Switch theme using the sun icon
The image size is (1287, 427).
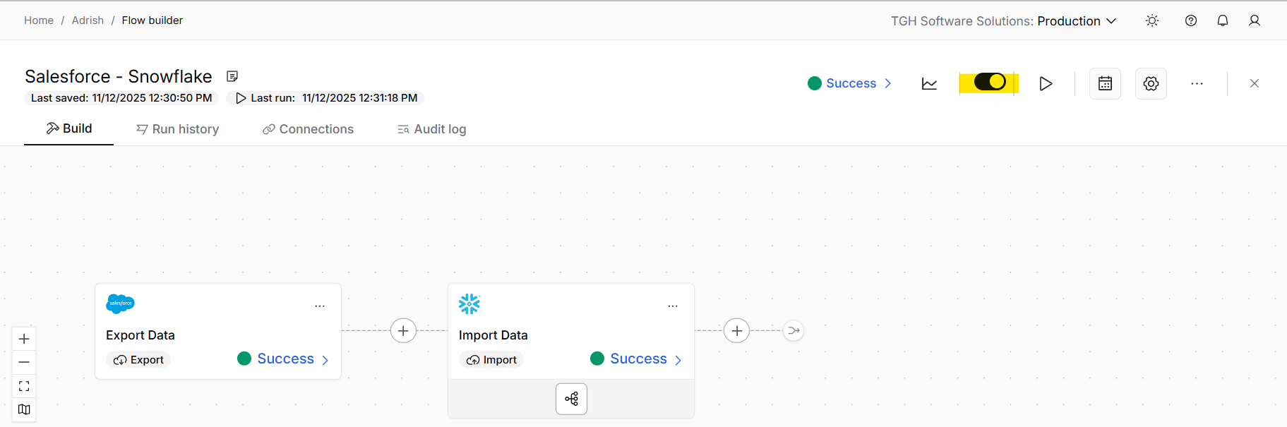1152,20
